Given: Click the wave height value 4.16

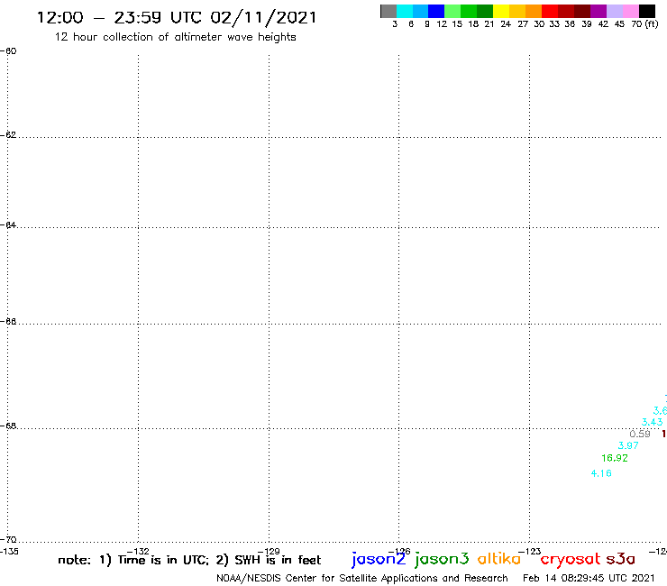Looking at the screenshot, I should (x=601, y=473).
